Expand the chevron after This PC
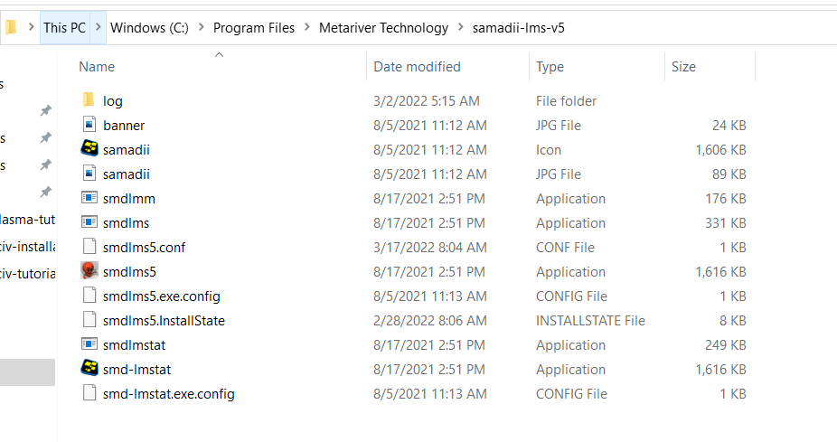 (99, 27)
